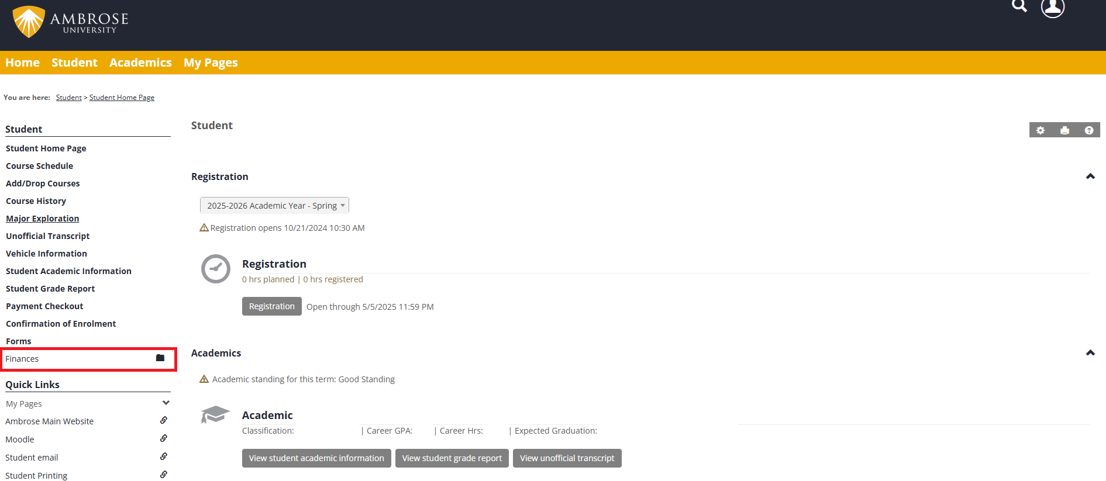Expand My Pages in Quick Links
This screenshot has width=1106, height=481.
pos(166,403)
